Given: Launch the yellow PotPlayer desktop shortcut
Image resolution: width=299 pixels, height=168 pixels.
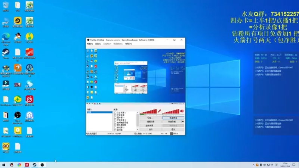Looking at the screenshot, I should [18, 132].
